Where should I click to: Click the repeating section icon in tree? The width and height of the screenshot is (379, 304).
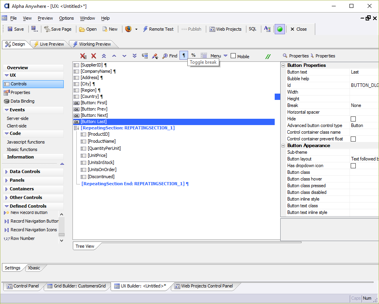[x=76, y=128]
